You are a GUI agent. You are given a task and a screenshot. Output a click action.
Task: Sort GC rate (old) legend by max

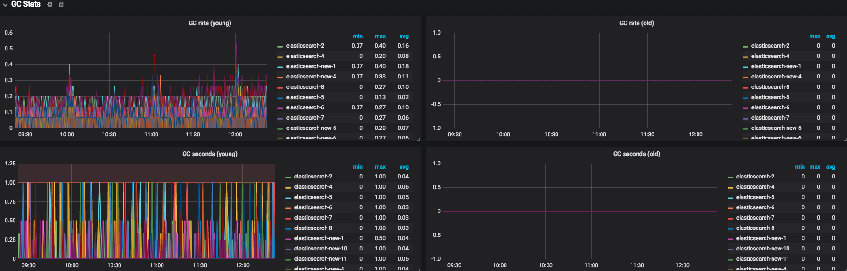[815, 36]
